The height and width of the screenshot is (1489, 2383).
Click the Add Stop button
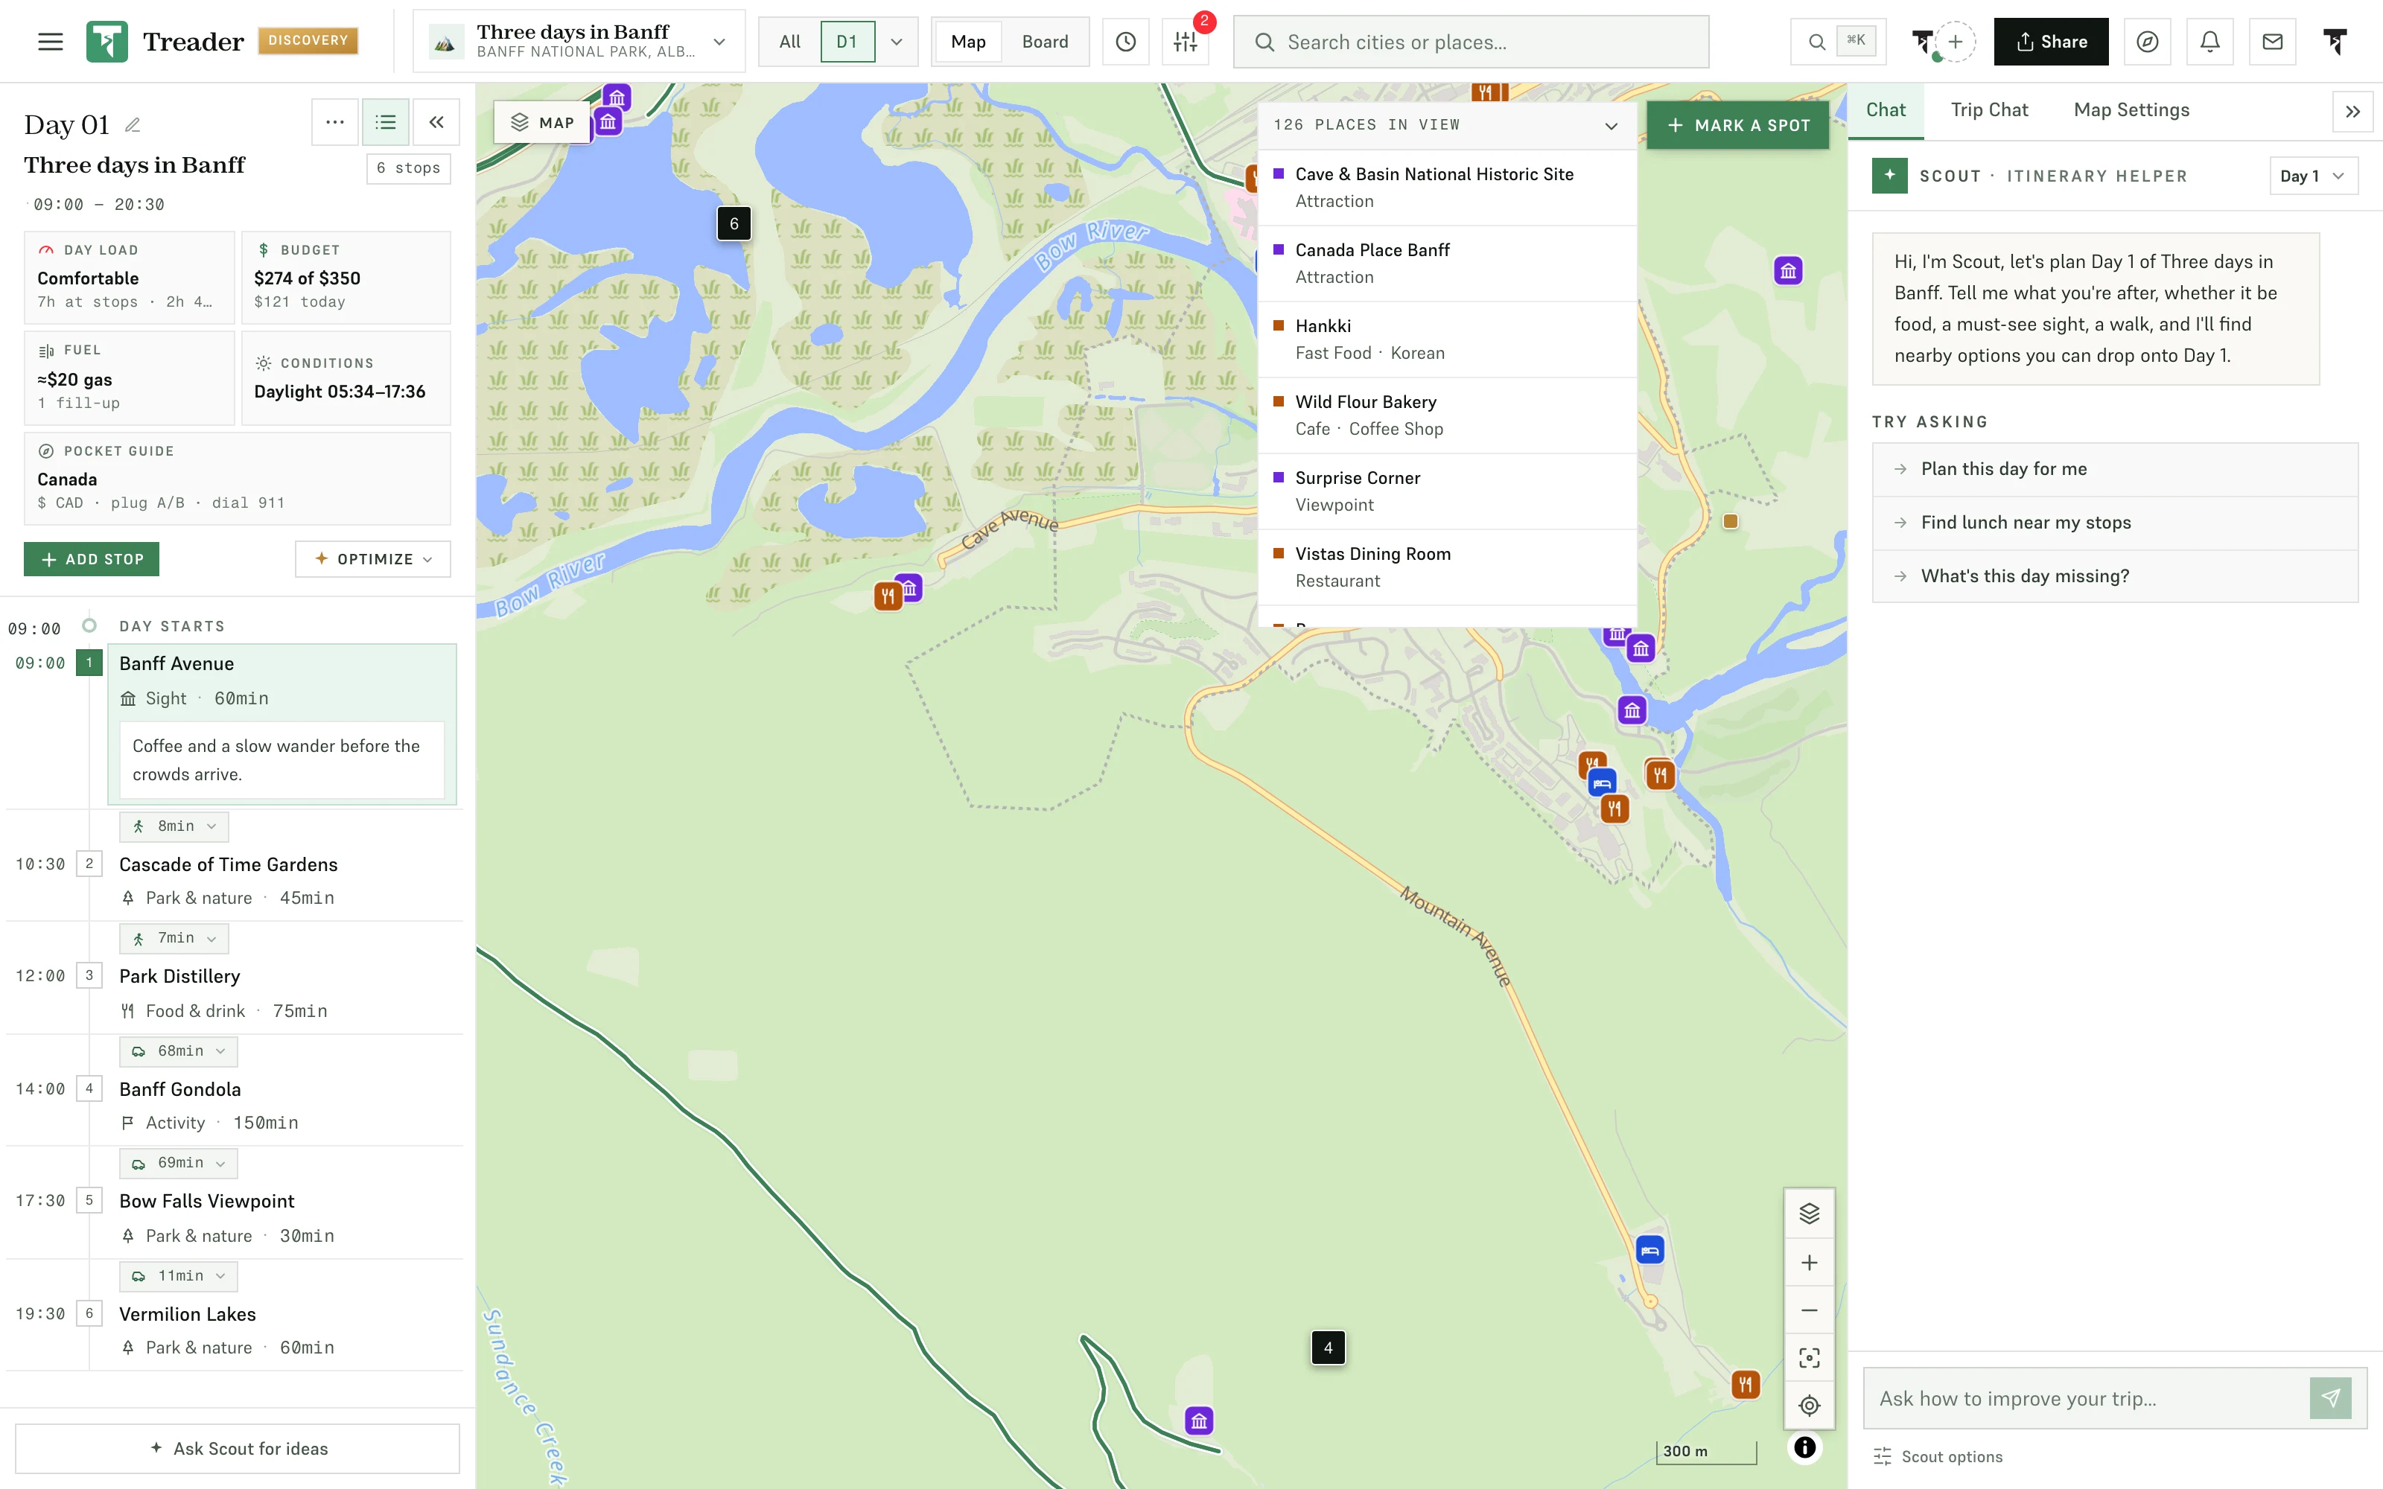[92, 558]
